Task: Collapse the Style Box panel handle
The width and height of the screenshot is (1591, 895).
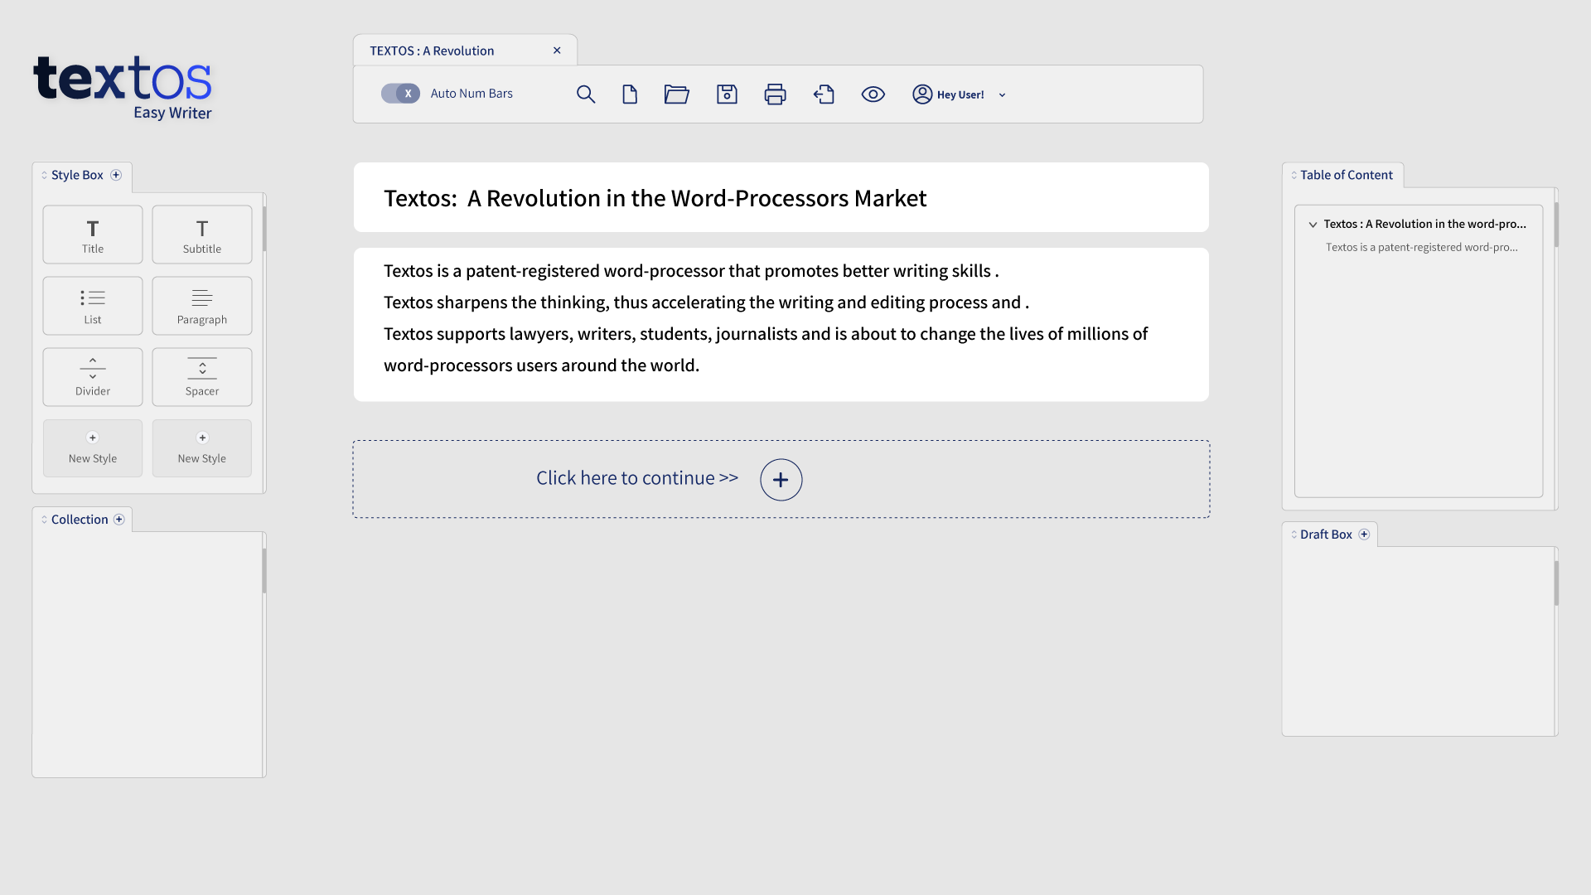Action: [x=45, y=175]
